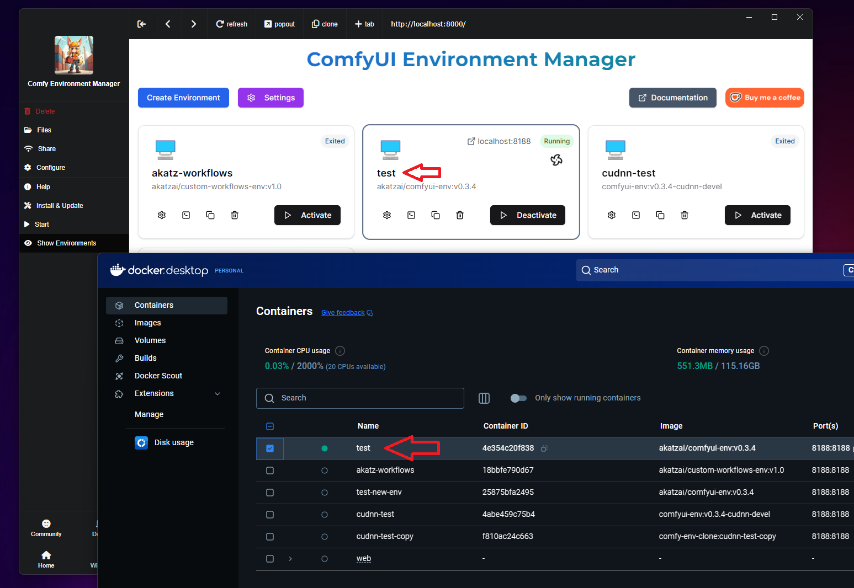This screenshot has height=588, width=854.
Task: Check the web container group checkbox
Action: pyautogui.click(x=270, y=559)
